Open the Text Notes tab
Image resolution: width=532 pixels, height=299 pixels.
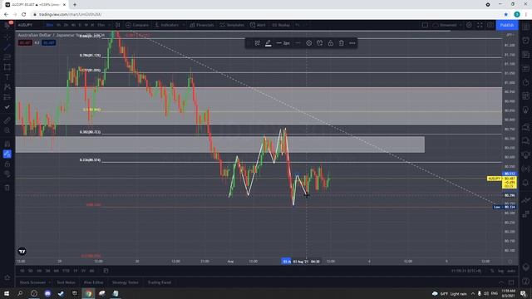66,282
